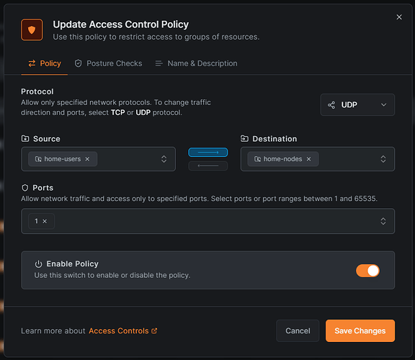The width and height of the screenshot is (415, 360).
Task: Toggle the Enable Policy switch off
Action: 367,271
